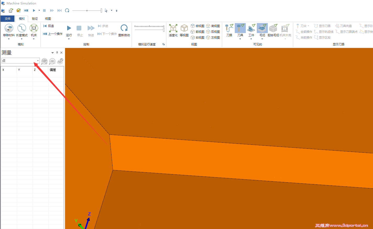Viewport: 373px width, 229px height.
Task: Jump to 下一个操作 next operation
Action: [107, 34]
